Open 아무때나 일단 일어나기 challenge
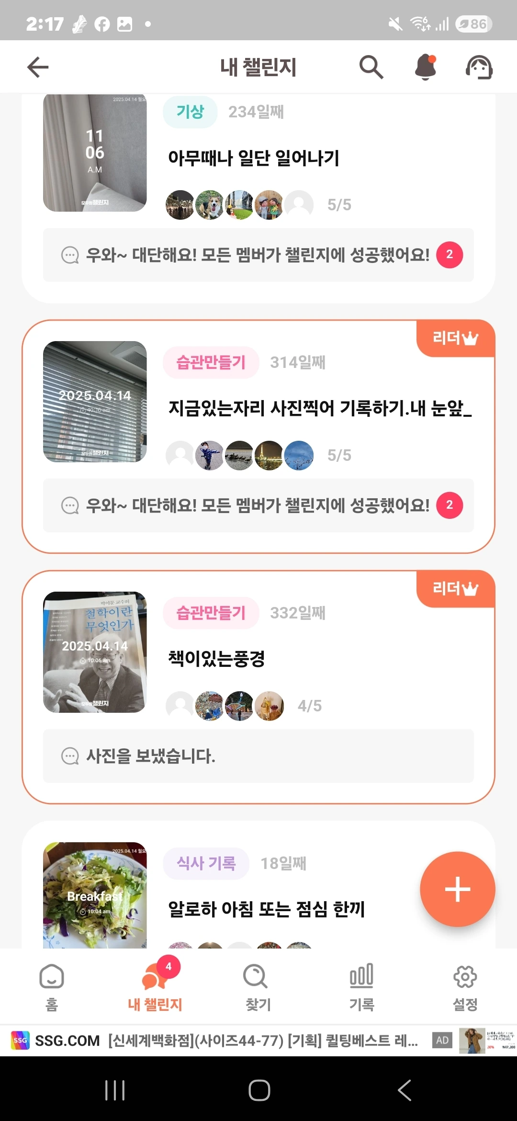This screenshot has width=517, height=1121. tap(254, 158)
